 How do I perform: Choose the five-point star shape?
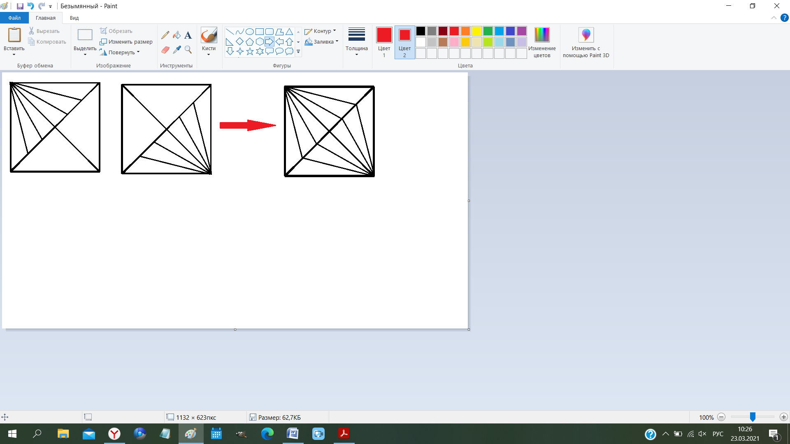[x=250, y=51]
